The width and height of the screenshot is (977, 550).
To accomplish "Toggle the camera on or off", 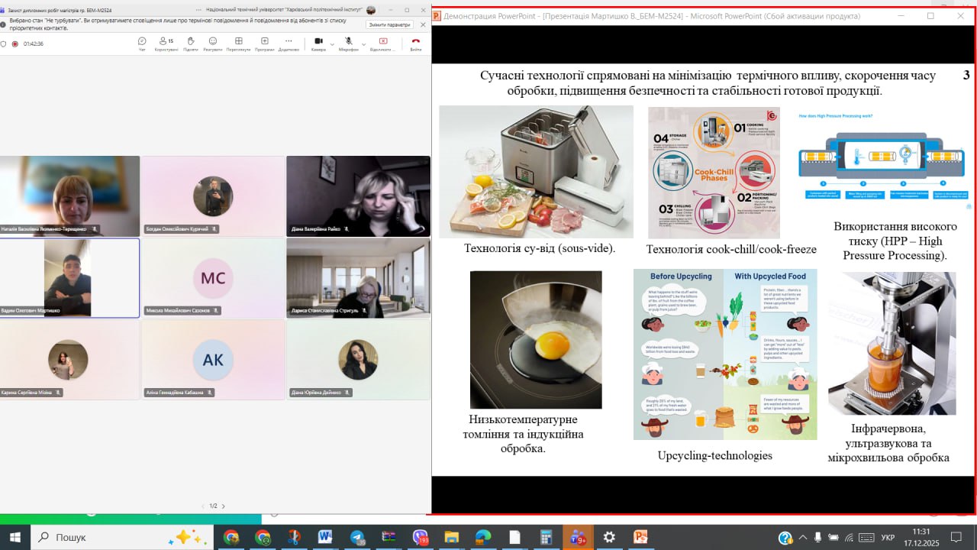I will 318,42.
